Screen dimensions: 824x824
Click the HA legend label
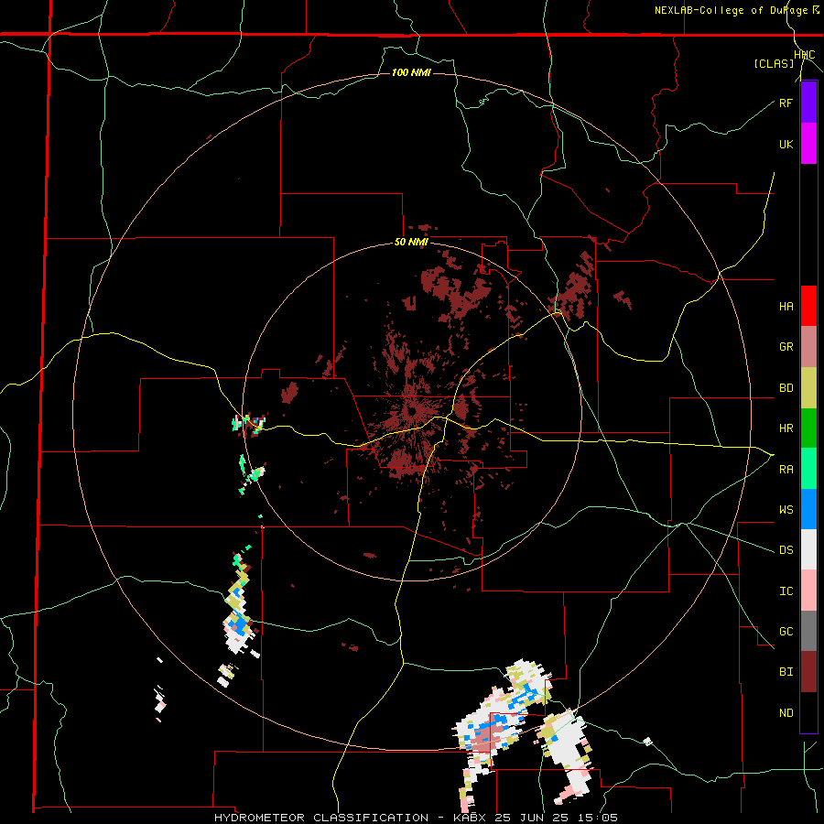click(x=786, y=306)
